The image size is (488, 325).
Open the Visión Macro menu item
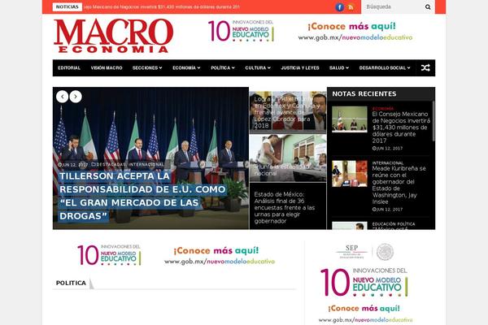click(x=107, y=67)
